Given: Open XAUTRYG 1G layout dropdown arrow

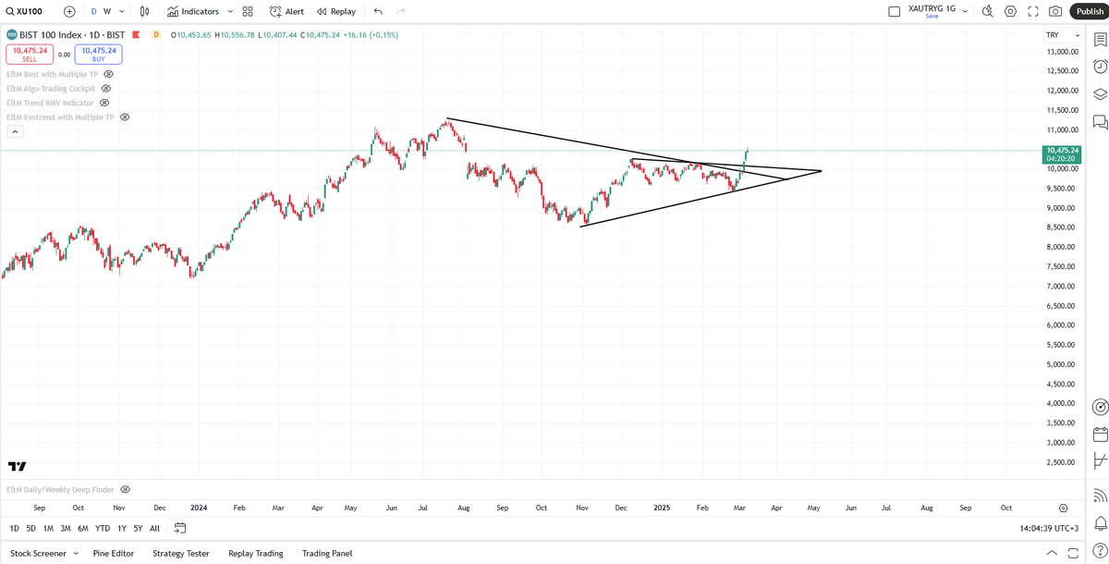Looking at the screenshot, I should [965, 11].
